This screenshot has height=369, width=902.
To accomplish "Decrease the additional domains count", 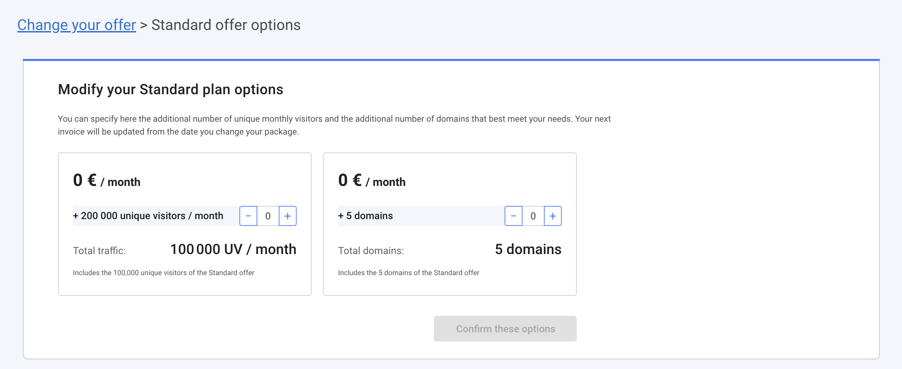I will pyautogui.click(x=514, y=216).
